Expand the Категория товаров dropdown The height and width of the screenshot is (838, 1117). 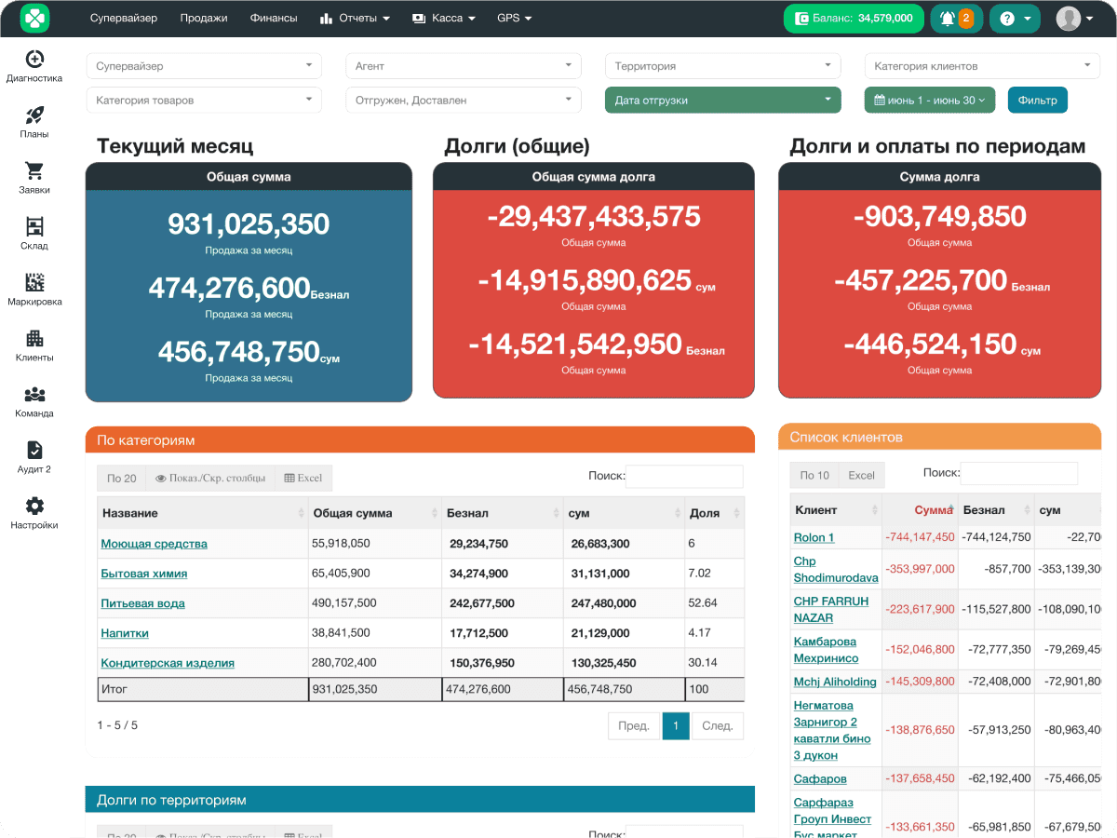point(204,100)
